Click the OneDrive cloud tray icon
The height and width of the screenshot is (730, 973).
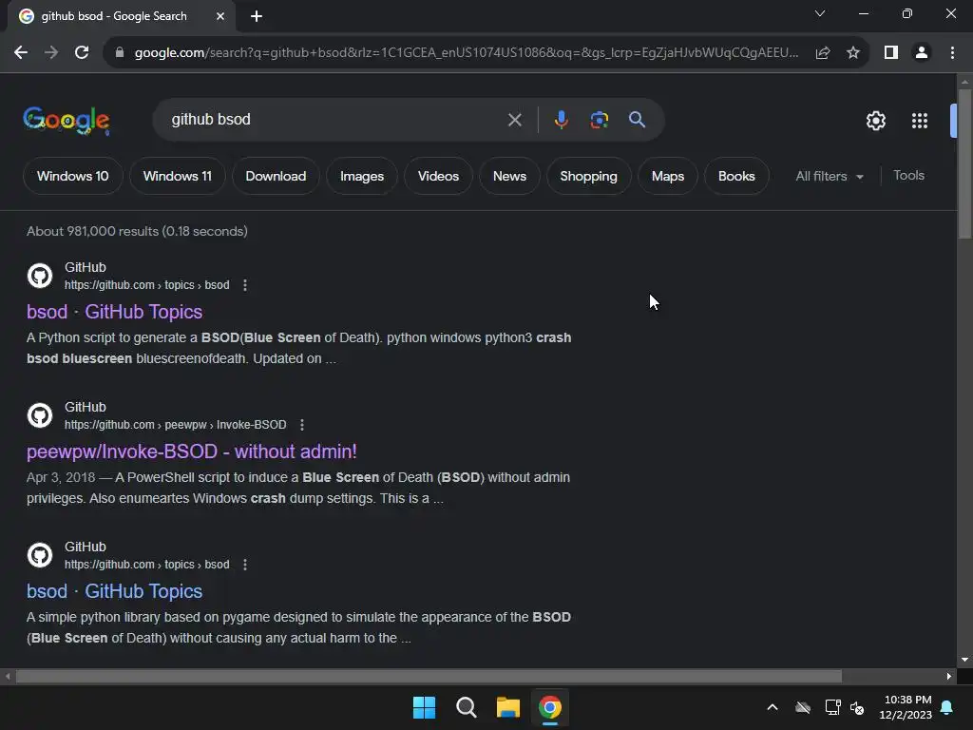[803, 707]
